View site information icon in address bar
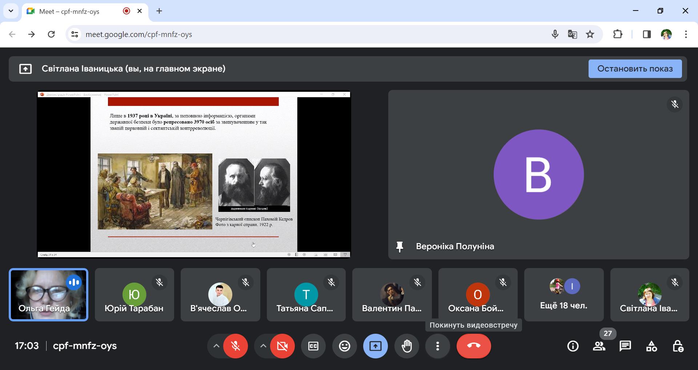The height and width of the screenshot is (370, 698). (75, 34)
